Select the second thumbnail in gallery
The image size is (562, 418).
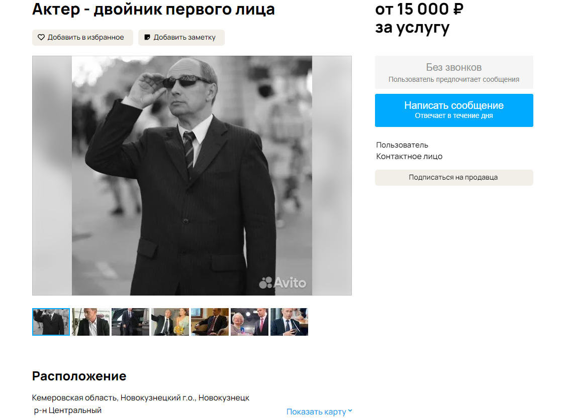click(90, 322)
